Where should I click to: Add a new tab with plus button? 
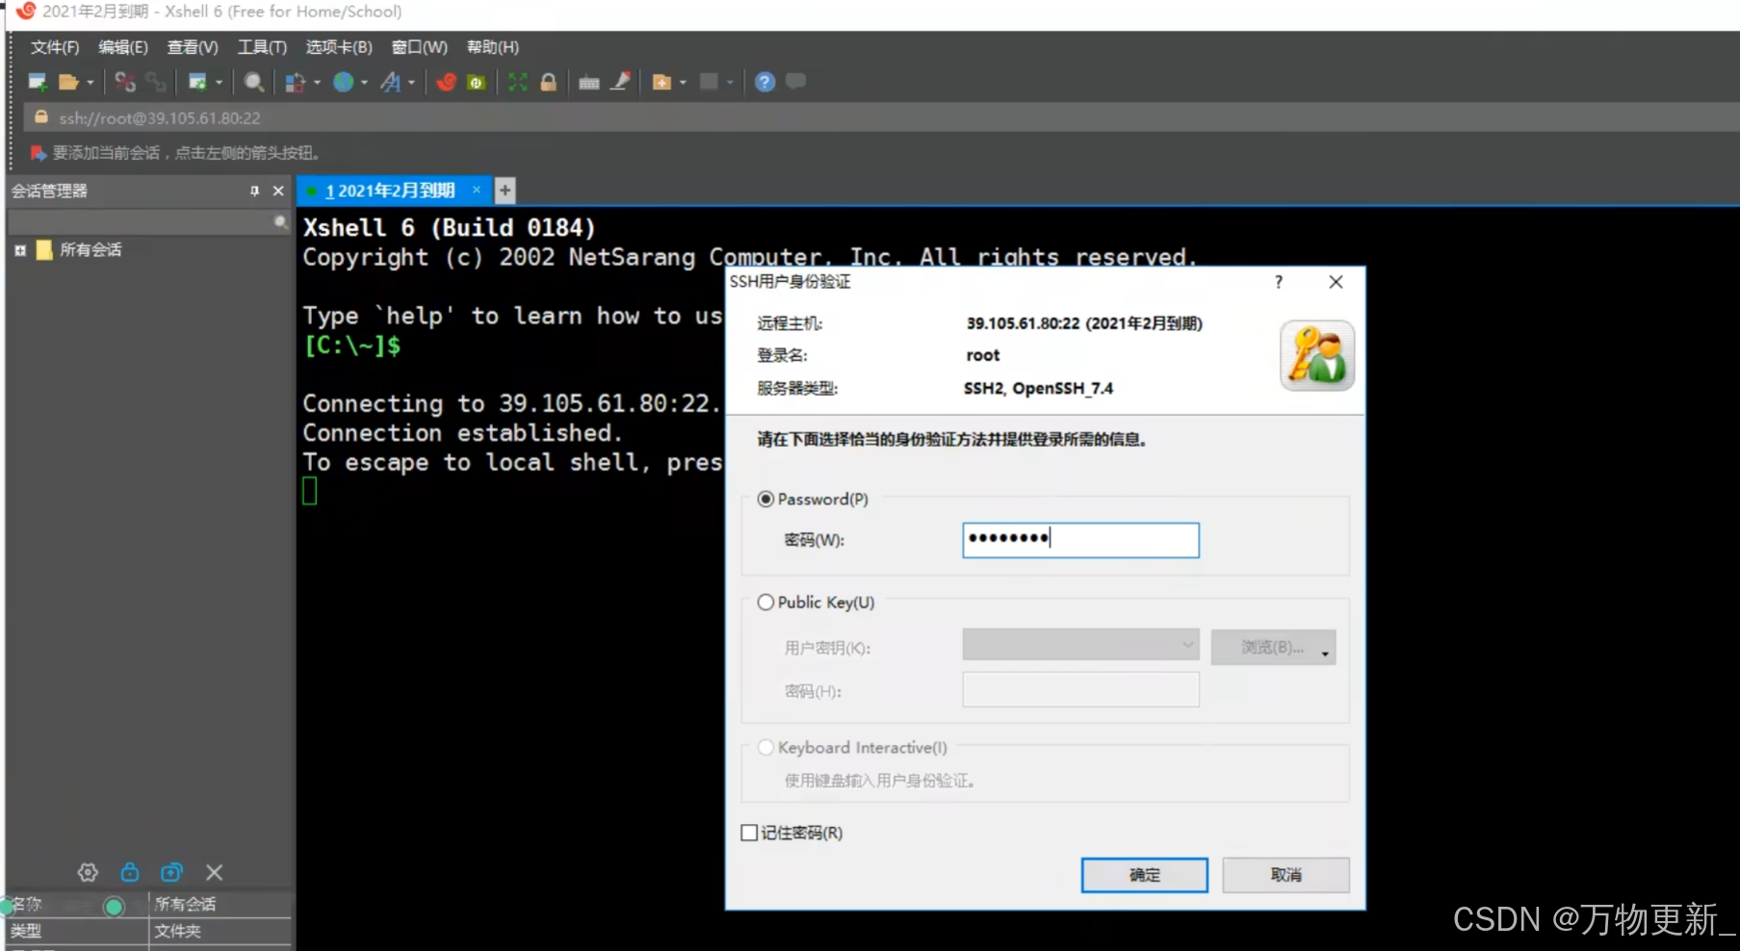click(x=505, y=191)
